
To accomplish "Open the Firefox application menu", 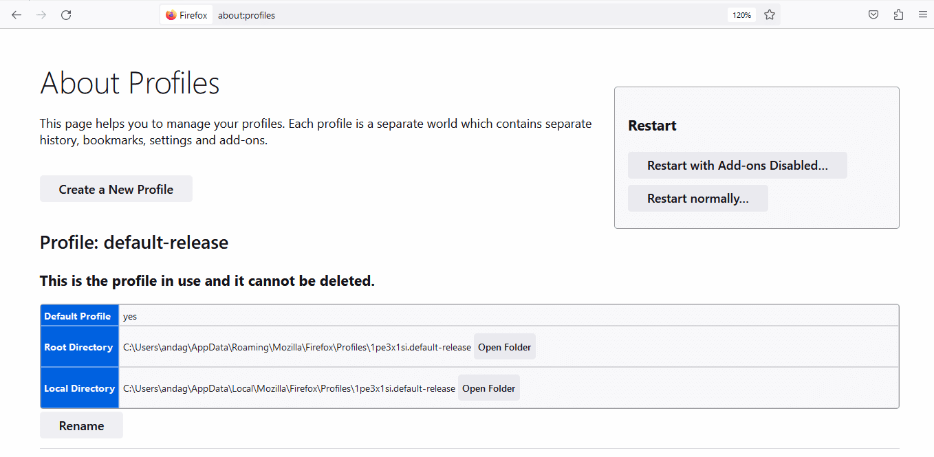I will tap(923, 14).
